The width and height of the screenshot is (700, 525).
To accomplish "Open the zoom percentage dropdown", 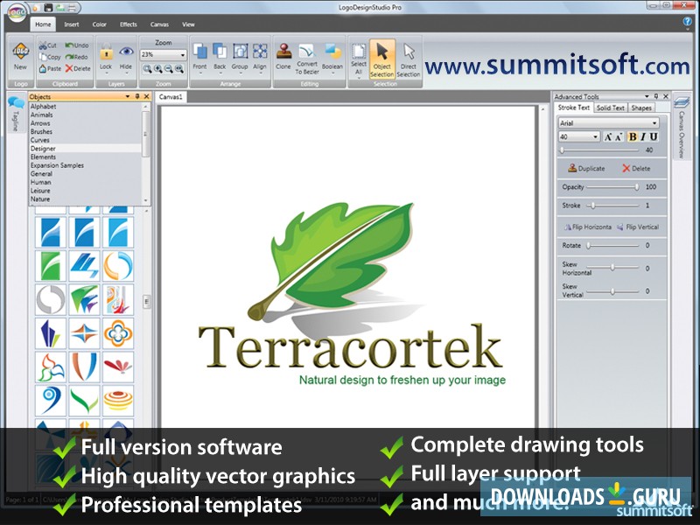I will point(183,55).
